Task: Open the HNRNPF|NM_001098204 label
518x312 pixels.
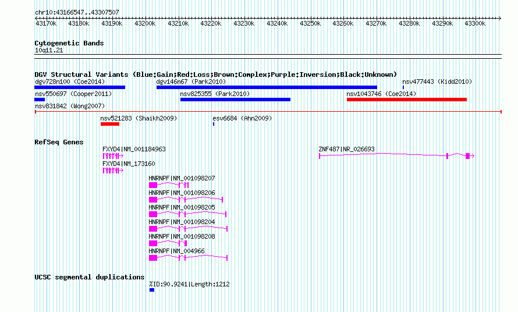Action: tap(182, 222)
